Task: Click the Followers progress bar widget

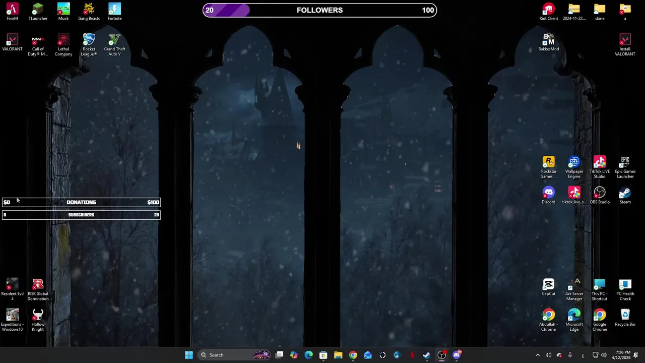Action: pyautogui.click(x=319, y=10)
